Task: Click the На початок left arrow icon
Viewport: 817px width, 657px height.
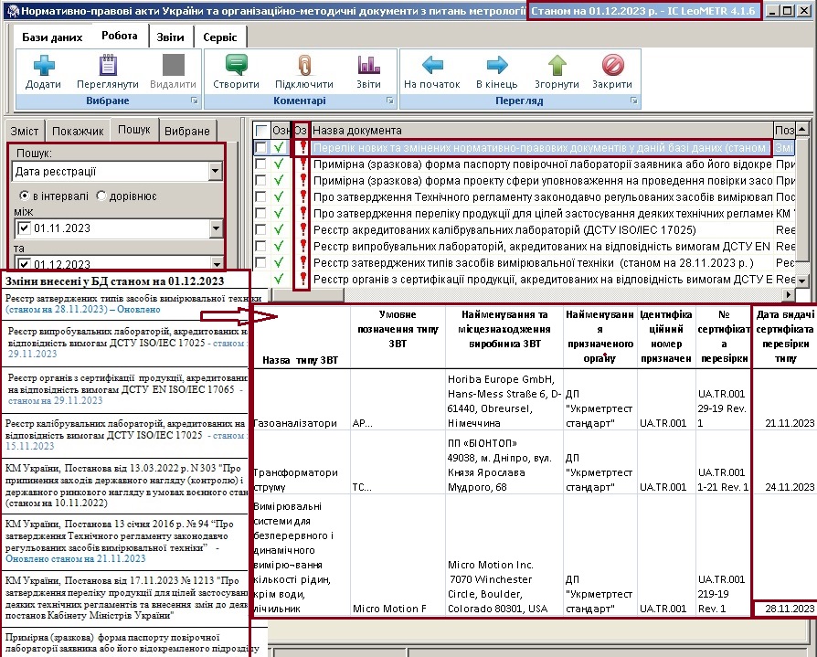Action: pyautogui.click(x=432, y=65)
